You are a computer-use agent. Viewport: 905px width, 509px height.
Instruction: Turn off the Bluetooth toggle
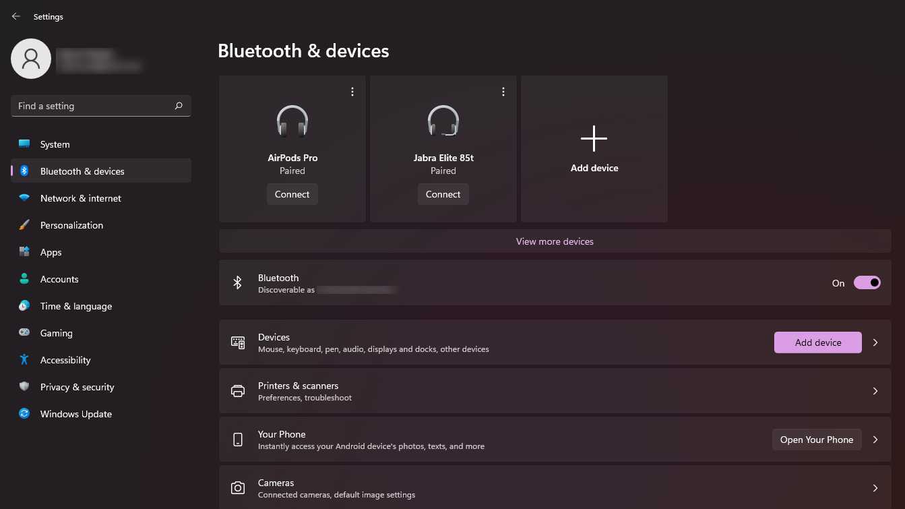coord(867,283)
